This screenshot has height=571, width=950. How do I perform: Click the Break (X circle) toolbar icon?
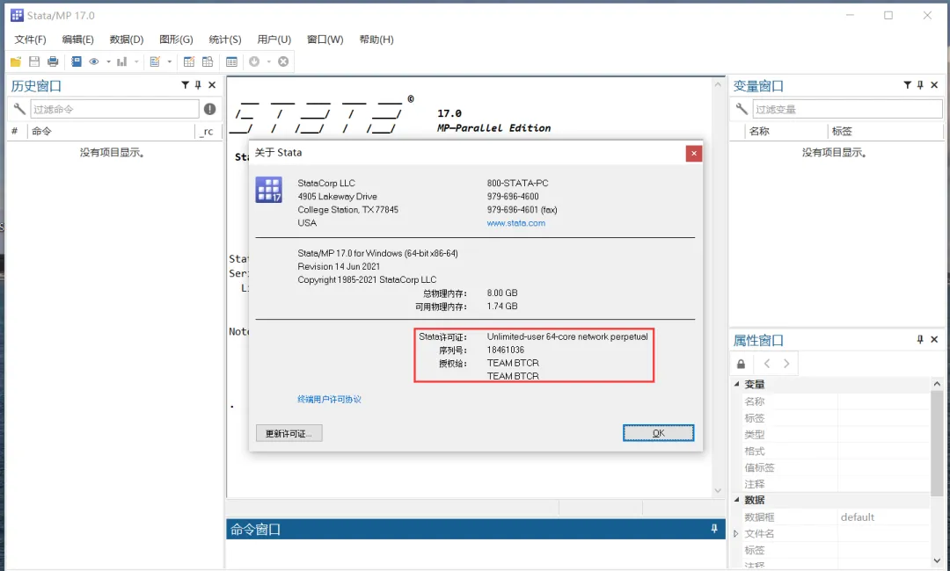pos(283,61)
